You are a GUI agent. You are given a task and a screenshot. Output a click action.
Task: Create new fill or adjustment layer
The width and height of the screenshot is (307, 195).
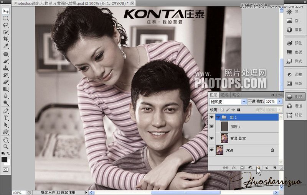[251, 168]
